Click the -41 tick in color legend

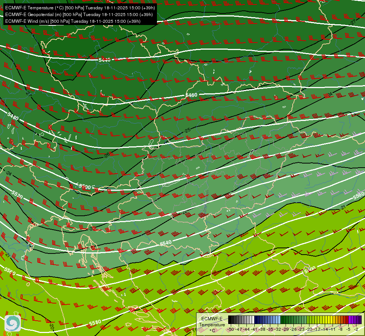coord(254,329)
